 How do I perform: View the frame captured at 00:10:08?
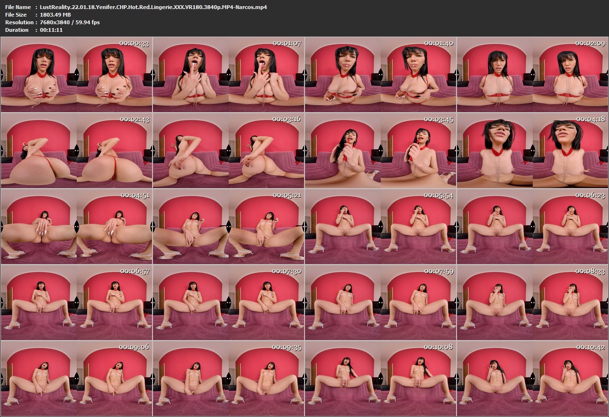(x=381, y=379)
